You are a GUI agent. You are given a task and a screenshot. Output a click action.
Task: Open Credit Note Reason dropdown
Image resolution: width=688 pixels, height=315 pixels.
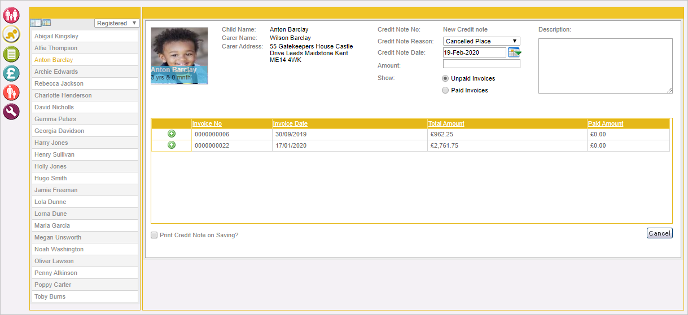pos(481,41)
